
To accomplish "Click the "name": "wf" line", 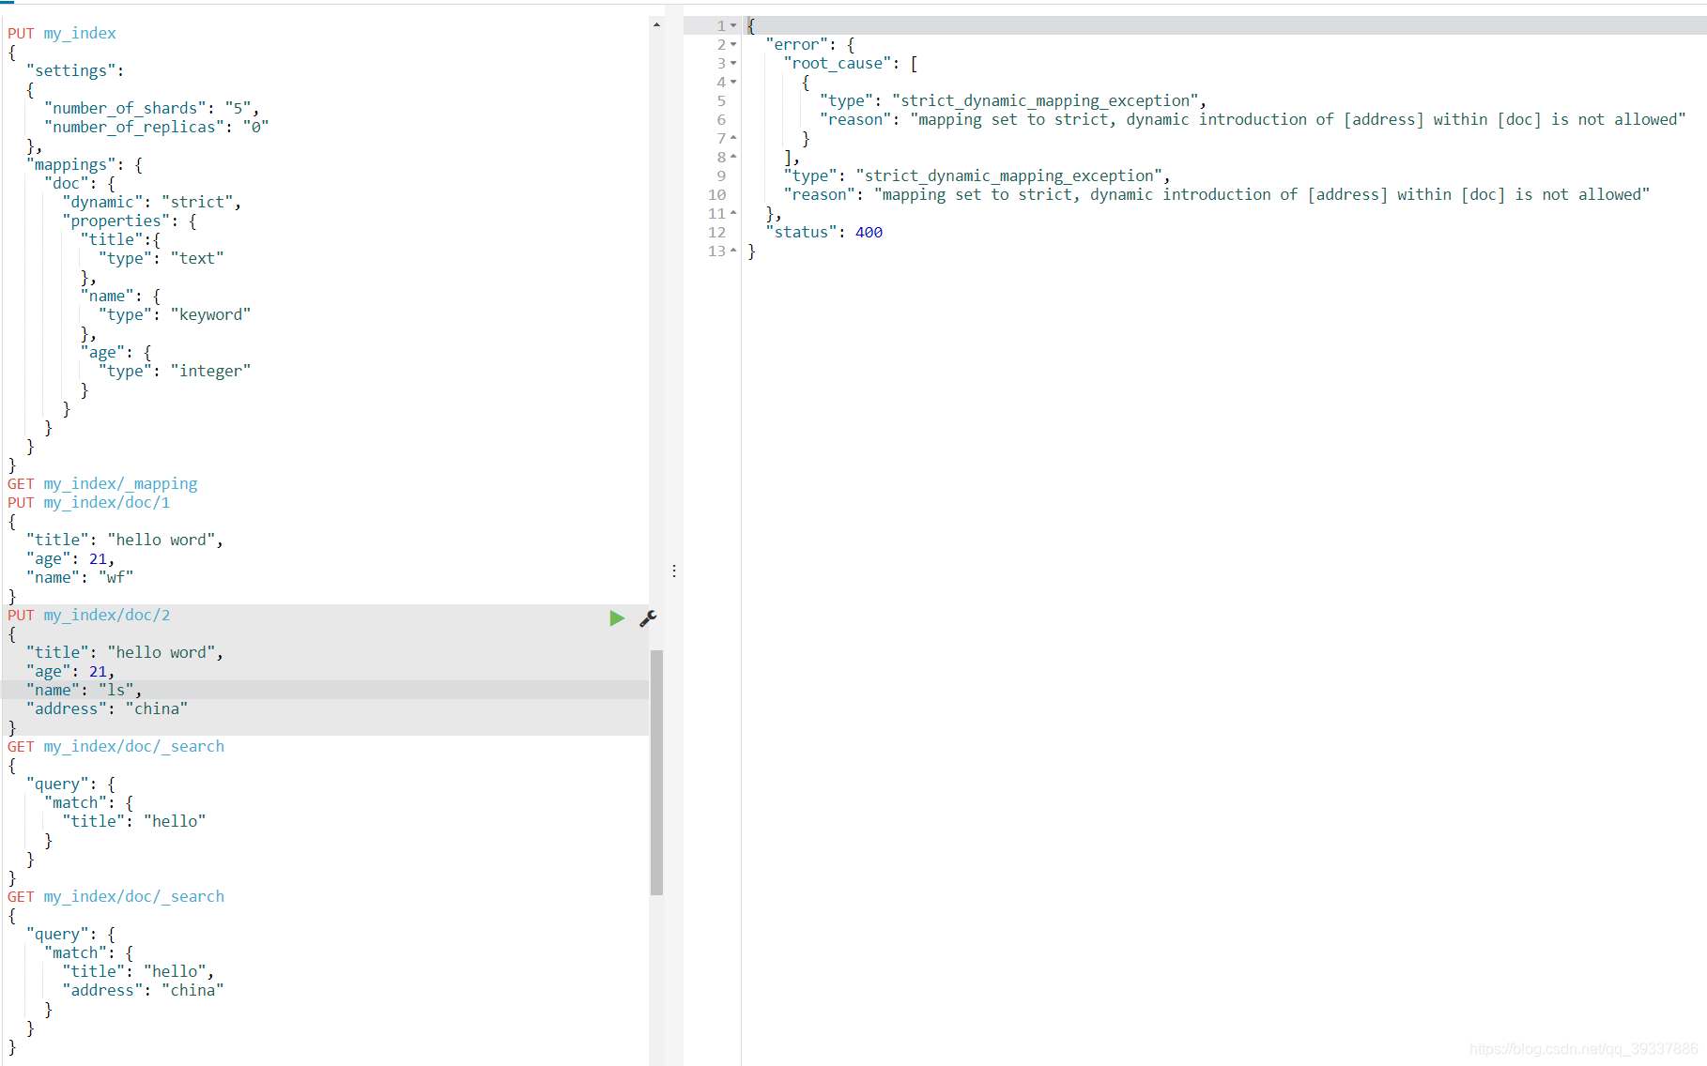I will [80, 578].
